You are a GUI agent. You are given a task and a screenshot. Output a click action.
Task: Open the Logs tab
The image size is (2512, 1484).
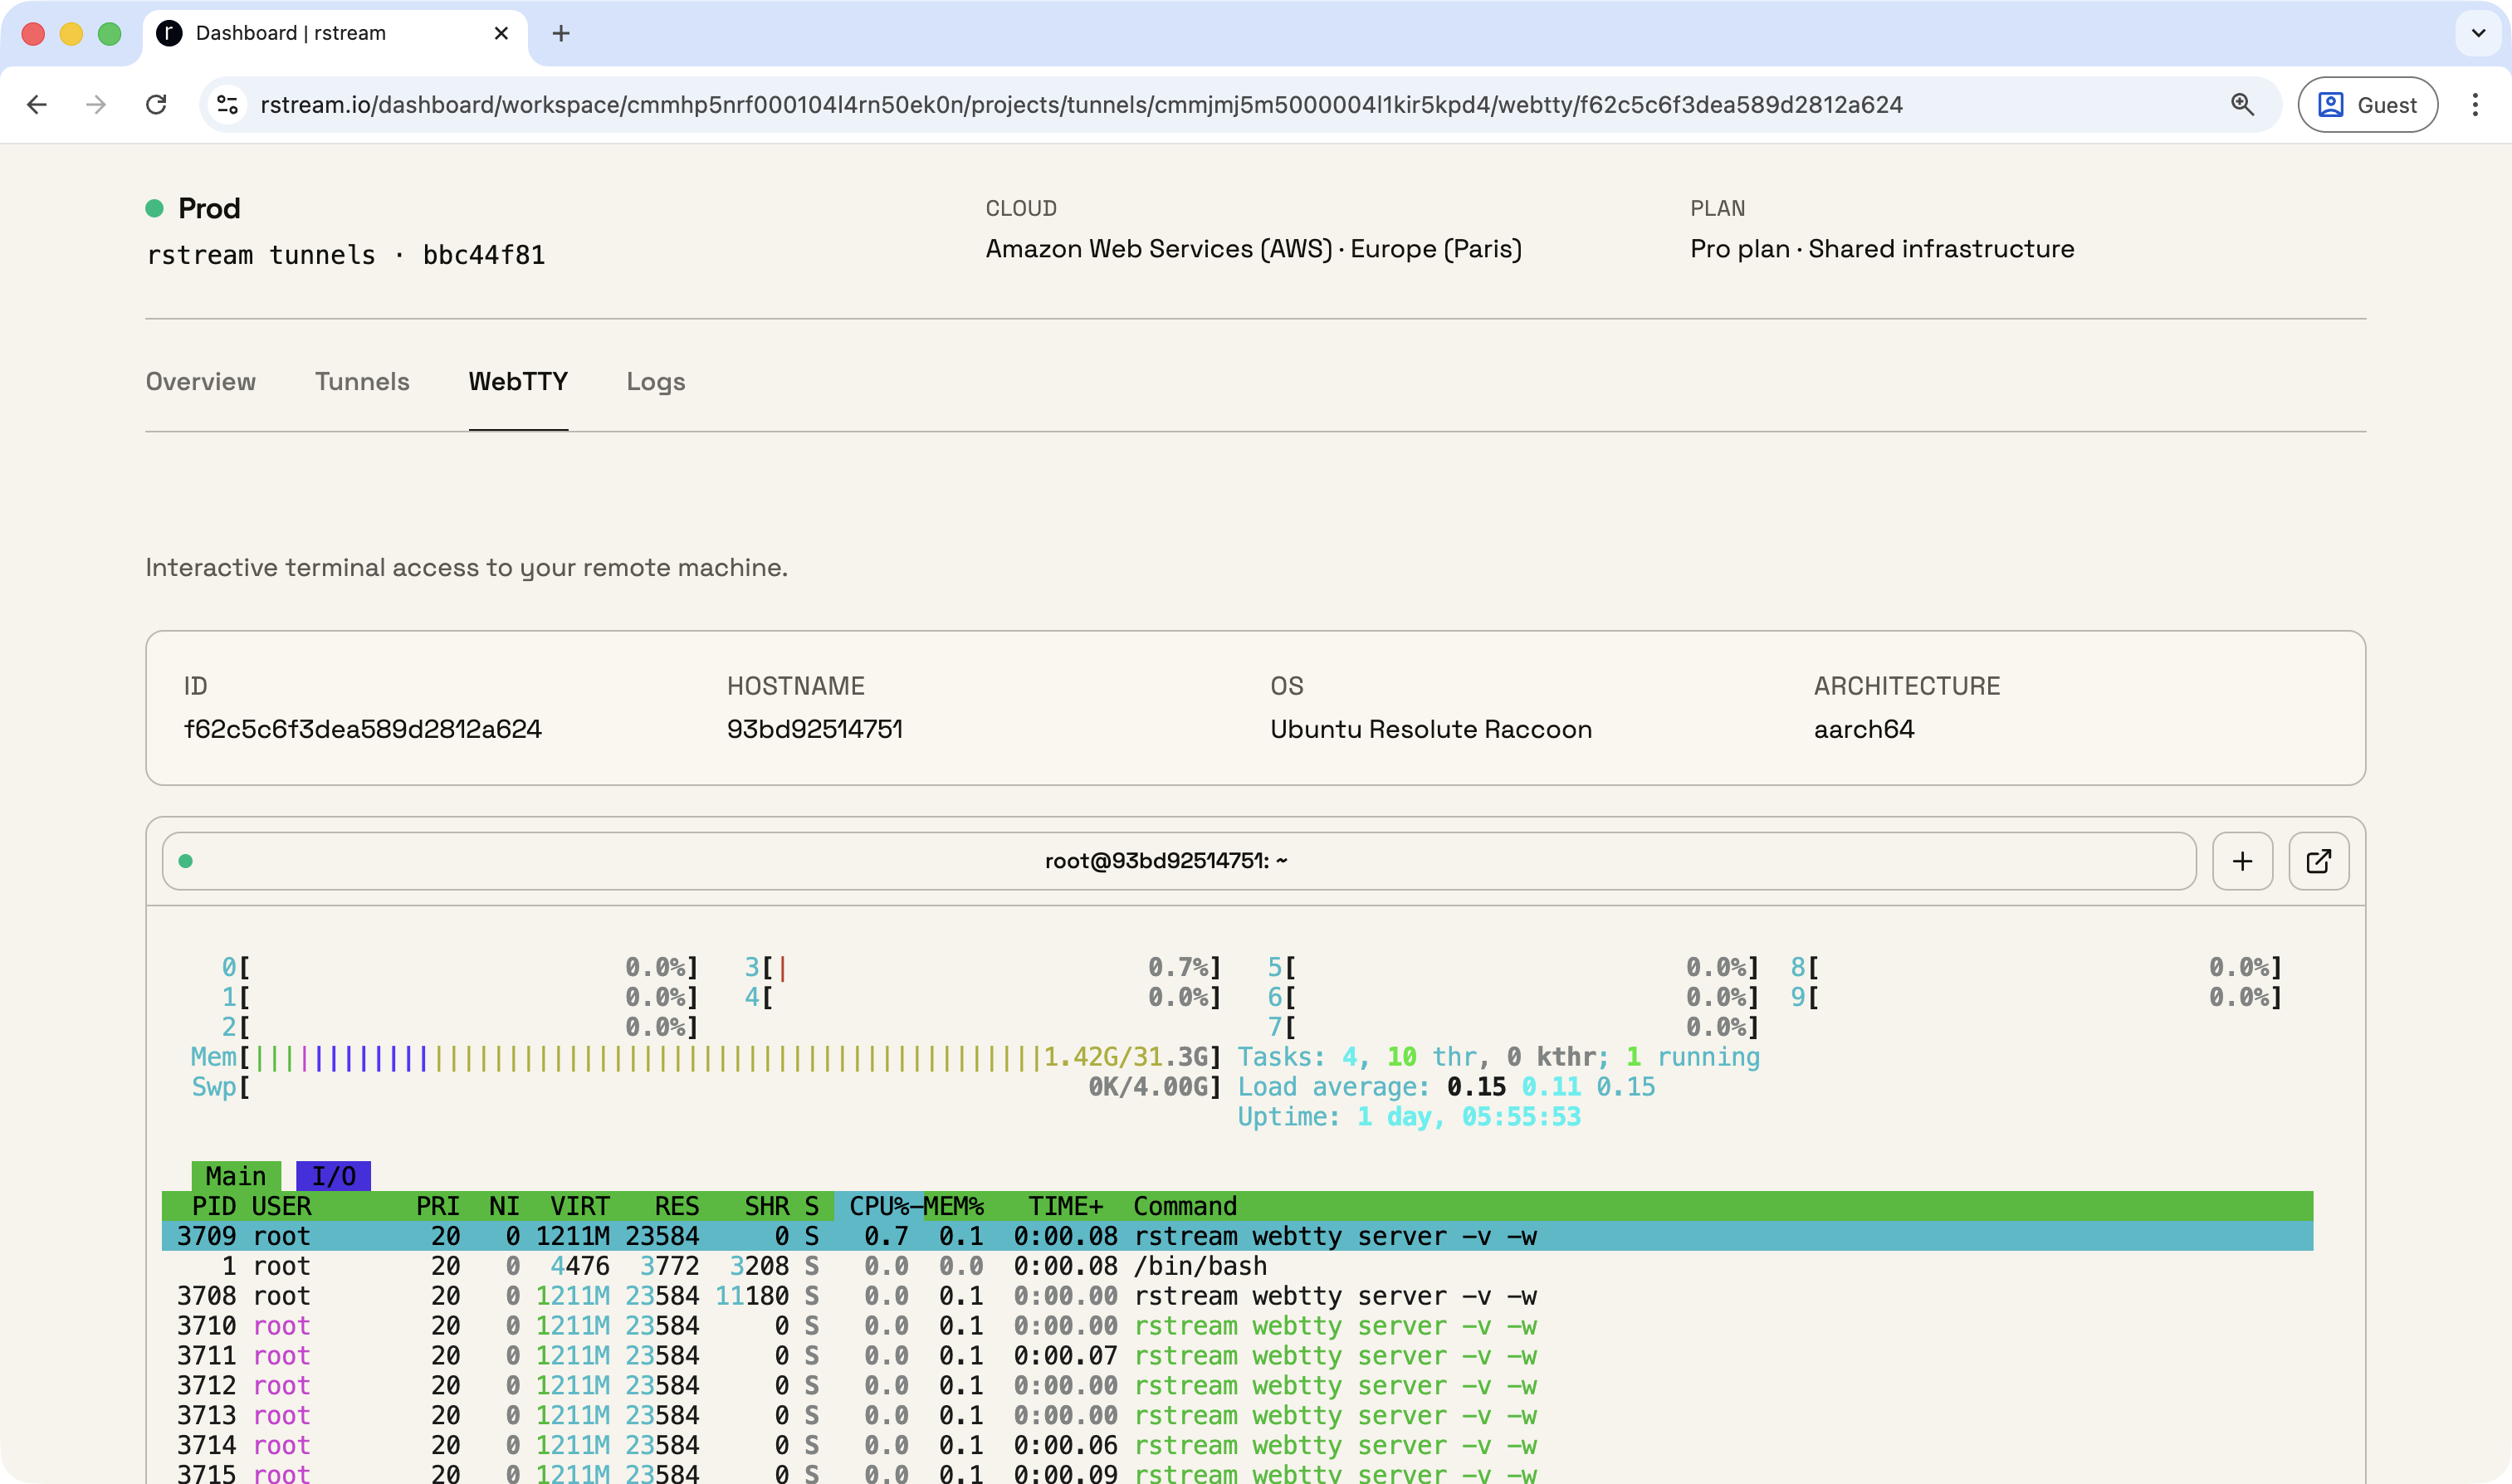click(x=655, y=381)
